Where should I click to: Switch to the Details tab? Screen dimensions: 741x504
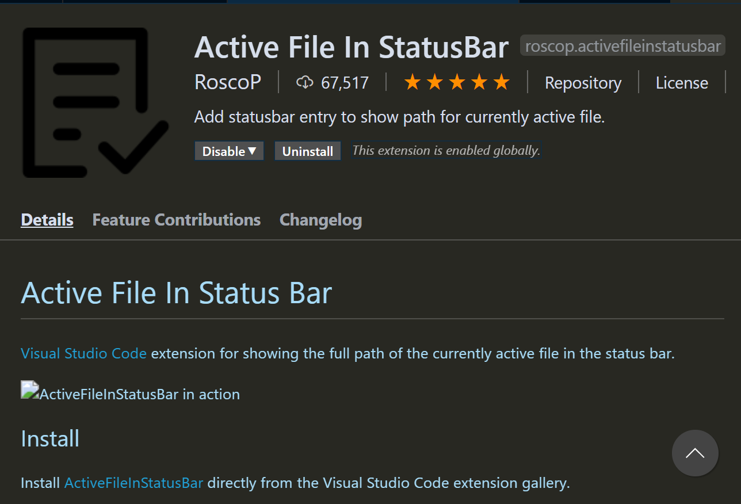point(47,220)
